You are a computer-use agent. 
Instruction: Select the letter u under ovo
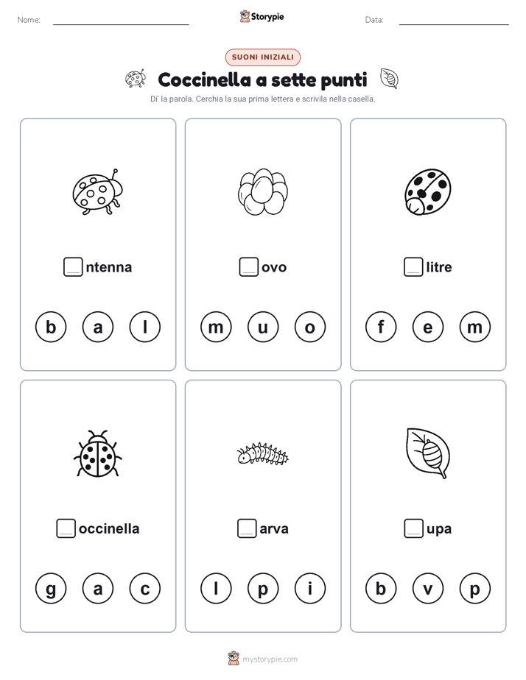[262, 327]
